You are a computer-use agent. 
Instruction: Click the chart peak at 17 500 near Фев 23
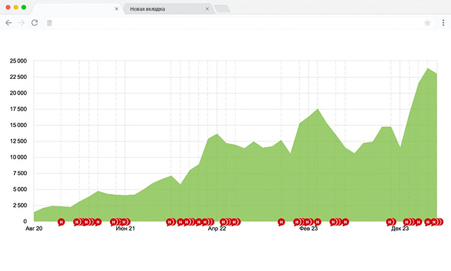coord(318,109)
